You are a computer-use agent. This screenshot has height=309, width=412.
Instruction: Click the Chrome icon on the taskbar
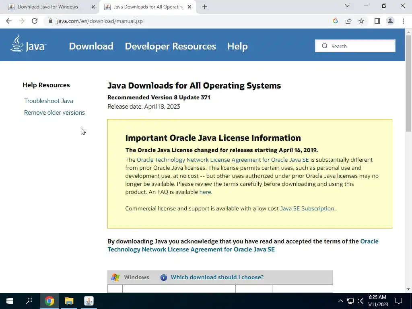(x=49, y=301)
